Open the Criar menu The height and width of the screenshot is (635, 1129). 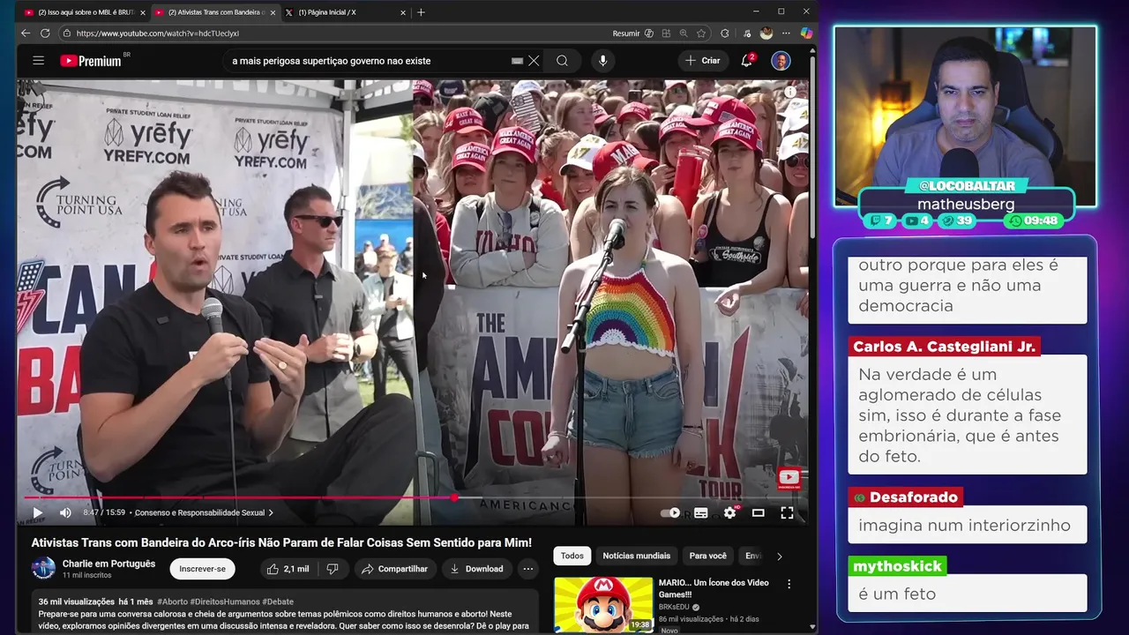pos(703,61)
